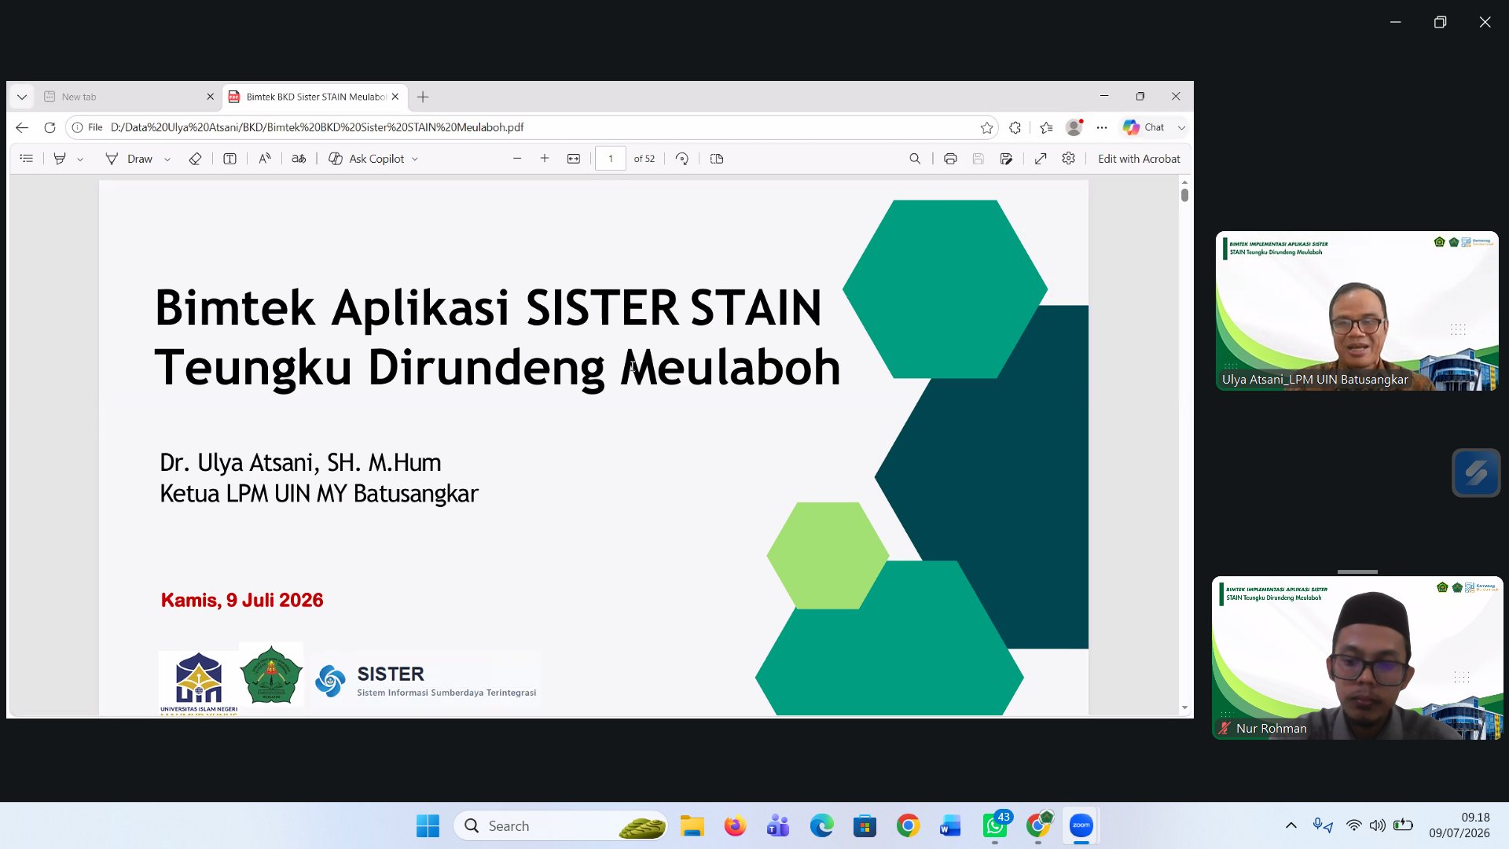Open the tab search chevron

pyautogui.click(x=22, y=97)
